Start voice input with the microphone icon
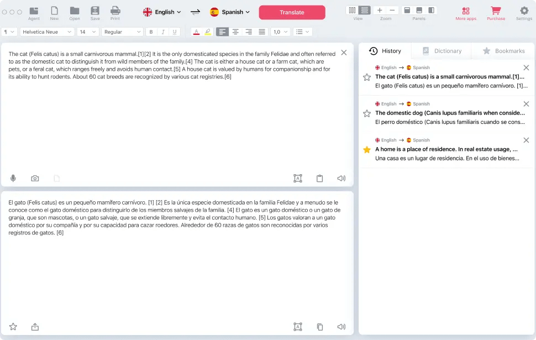Viewport: 536px width, 340px height. [x=13, y=178]
